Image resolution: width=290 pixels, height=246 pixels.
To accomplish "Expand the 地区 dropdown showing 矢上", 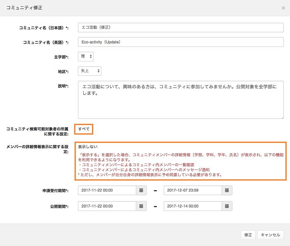I will pyautogui.click(x=89, y=71).
